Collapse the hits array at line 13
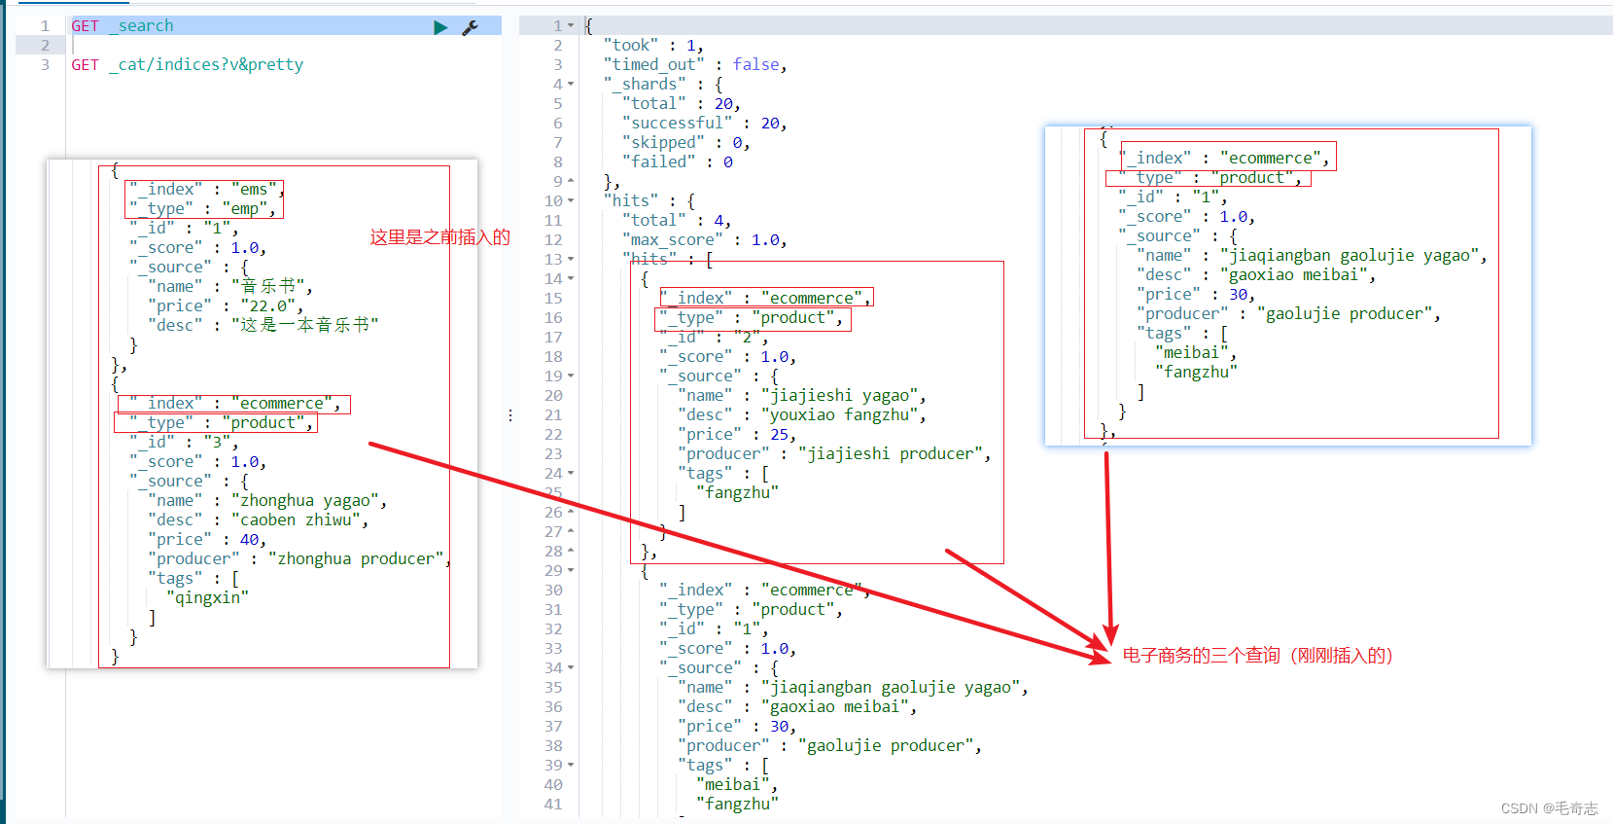Screen dimensions: 1613x824 click(571, 260)
